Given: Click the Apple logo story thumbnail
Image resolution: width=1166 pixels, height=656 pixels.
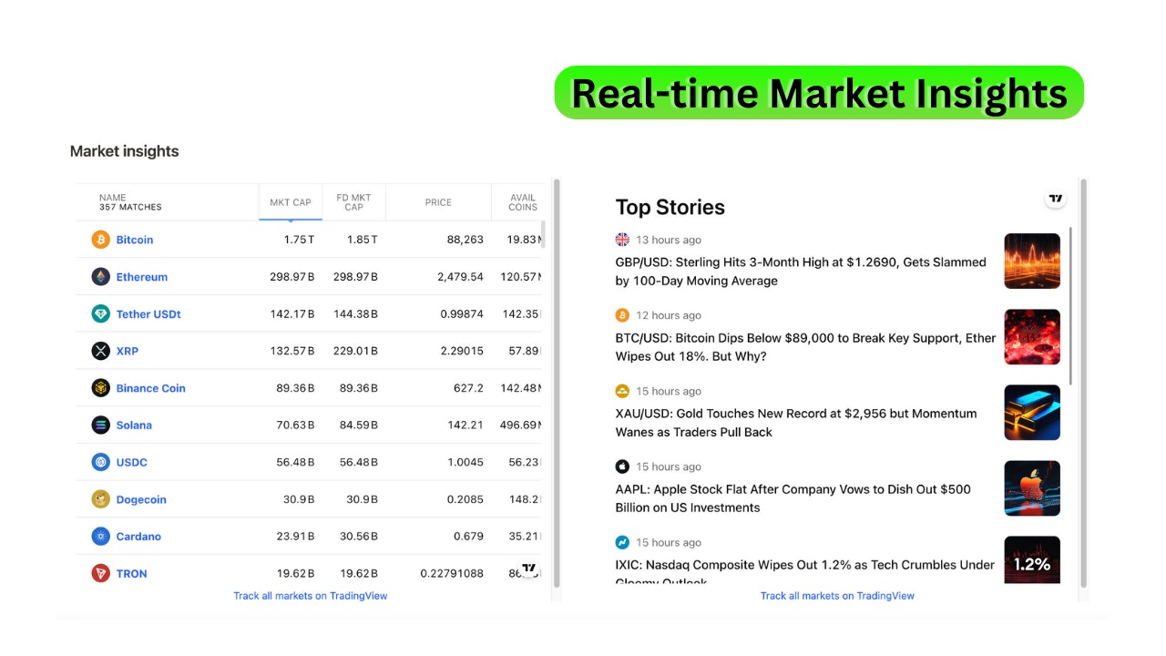Looking at the screenshot, I should pos(1032,488).
